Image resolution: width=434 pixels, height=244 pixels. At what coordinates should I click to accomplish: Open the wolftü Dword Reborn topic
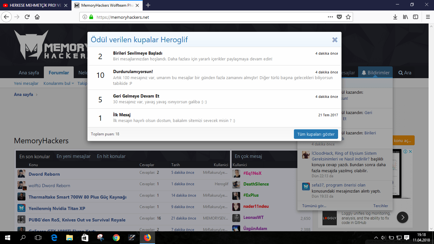tap(49, 186)
